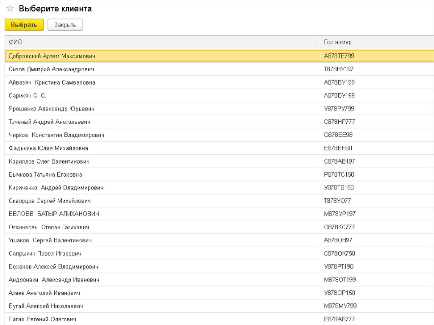
Task: Click the Закрыть button
Action: pos(65,25)
